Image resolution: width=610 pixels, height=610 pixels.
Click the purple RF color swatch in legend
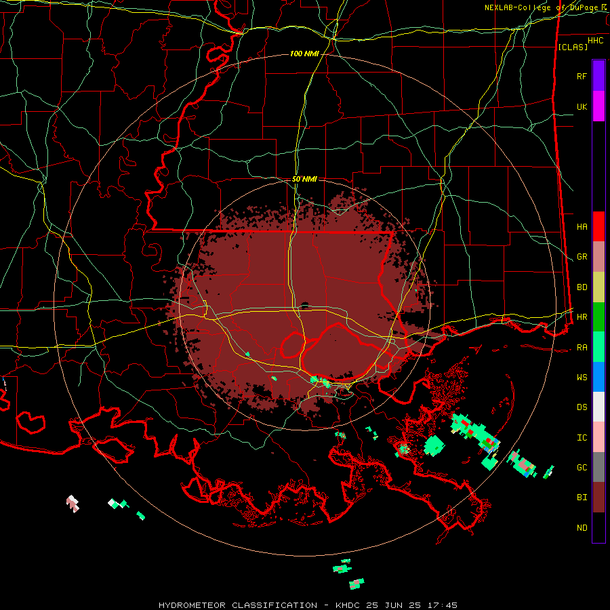[598, 76]
